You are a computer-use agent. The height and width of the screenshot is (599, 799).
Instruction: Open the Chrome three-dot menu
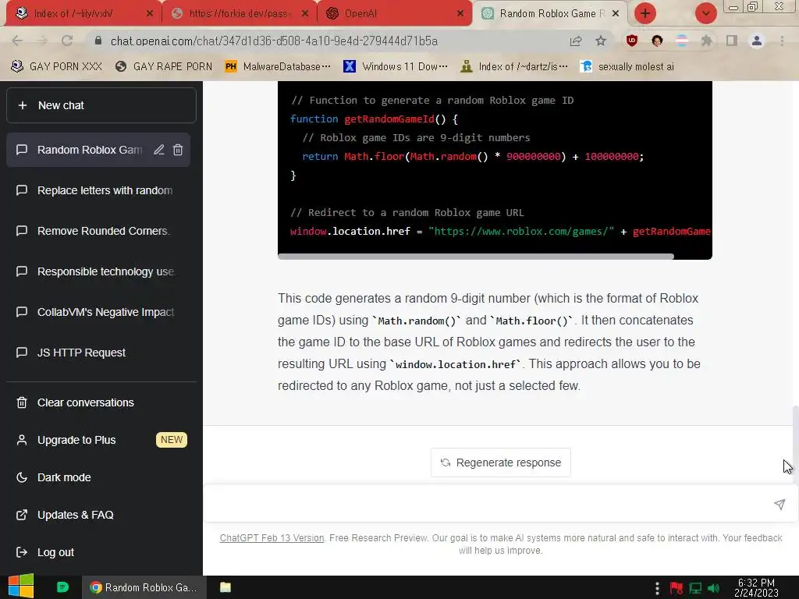coord(782,41)
